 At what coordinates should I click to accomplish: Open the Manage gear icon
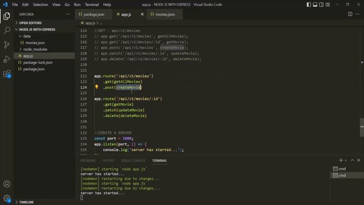pyautogui.click(x=7, y=198)
